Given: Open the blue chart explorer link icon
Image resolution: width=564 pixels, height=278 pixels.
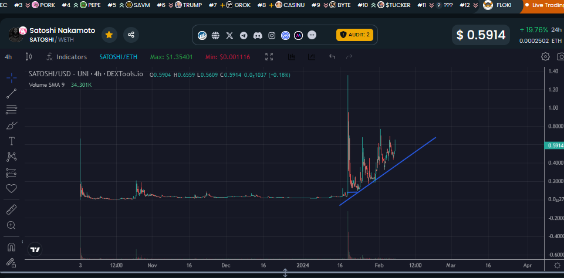Looking at the screenshot, I should pos(202,35).
